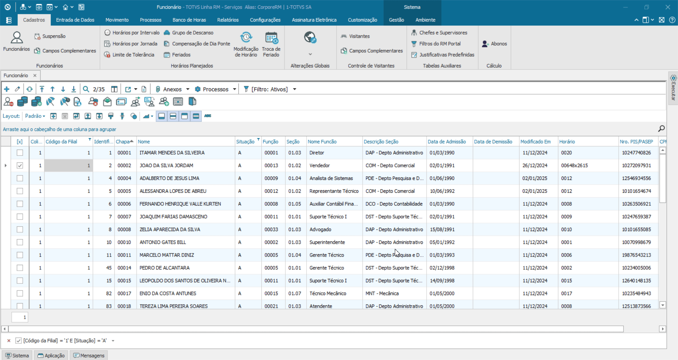678x360 pixels.
Task: Open the Padrão layout dropdown
Action: click(x=35, y=116)
